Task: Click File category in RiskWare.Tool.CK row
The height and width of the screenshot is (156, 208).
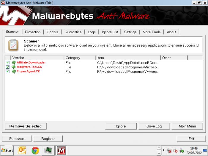Action: 68,67
